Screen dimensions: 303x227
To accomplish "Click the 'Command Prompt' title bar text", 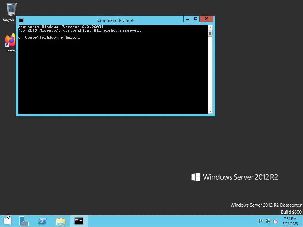I will pos(115,20).
